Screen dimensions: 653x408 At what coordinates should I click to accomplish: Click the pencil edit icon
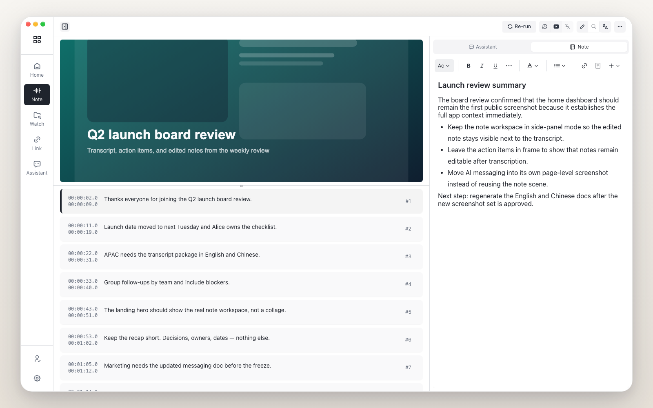click(582, 27)
